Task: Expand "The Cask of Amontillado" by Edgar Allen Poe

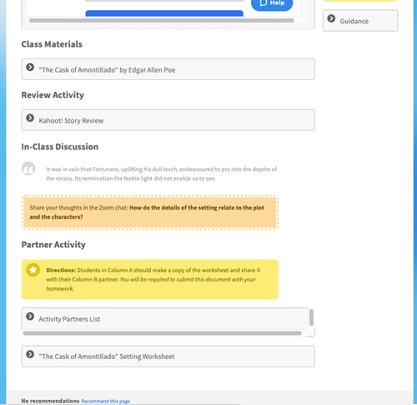Action: (x=168, y=69)
